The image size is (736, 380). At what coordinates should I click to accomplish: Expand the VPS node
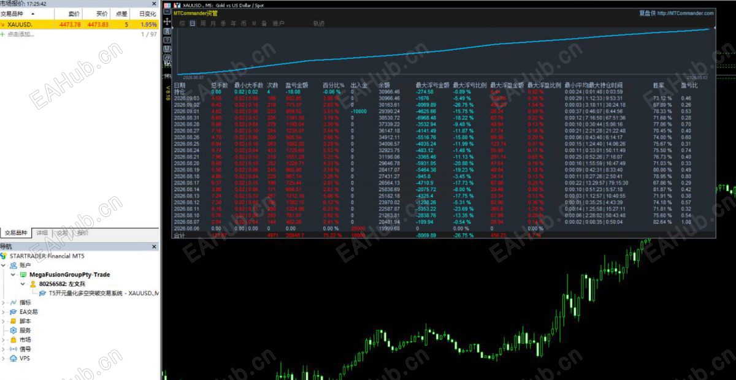coord(4,359)
